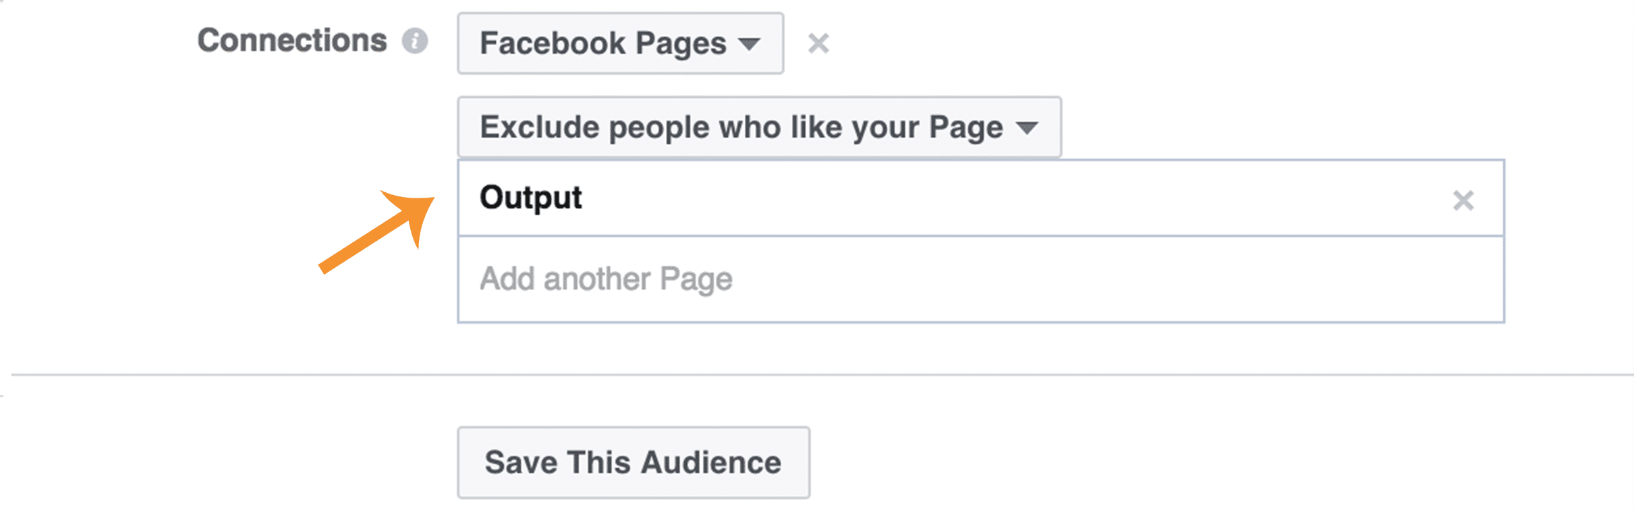Viewport: 1634px width, 510px height.
Task: Remove the Facebook Pages connection filter
Action: (818, 44)
